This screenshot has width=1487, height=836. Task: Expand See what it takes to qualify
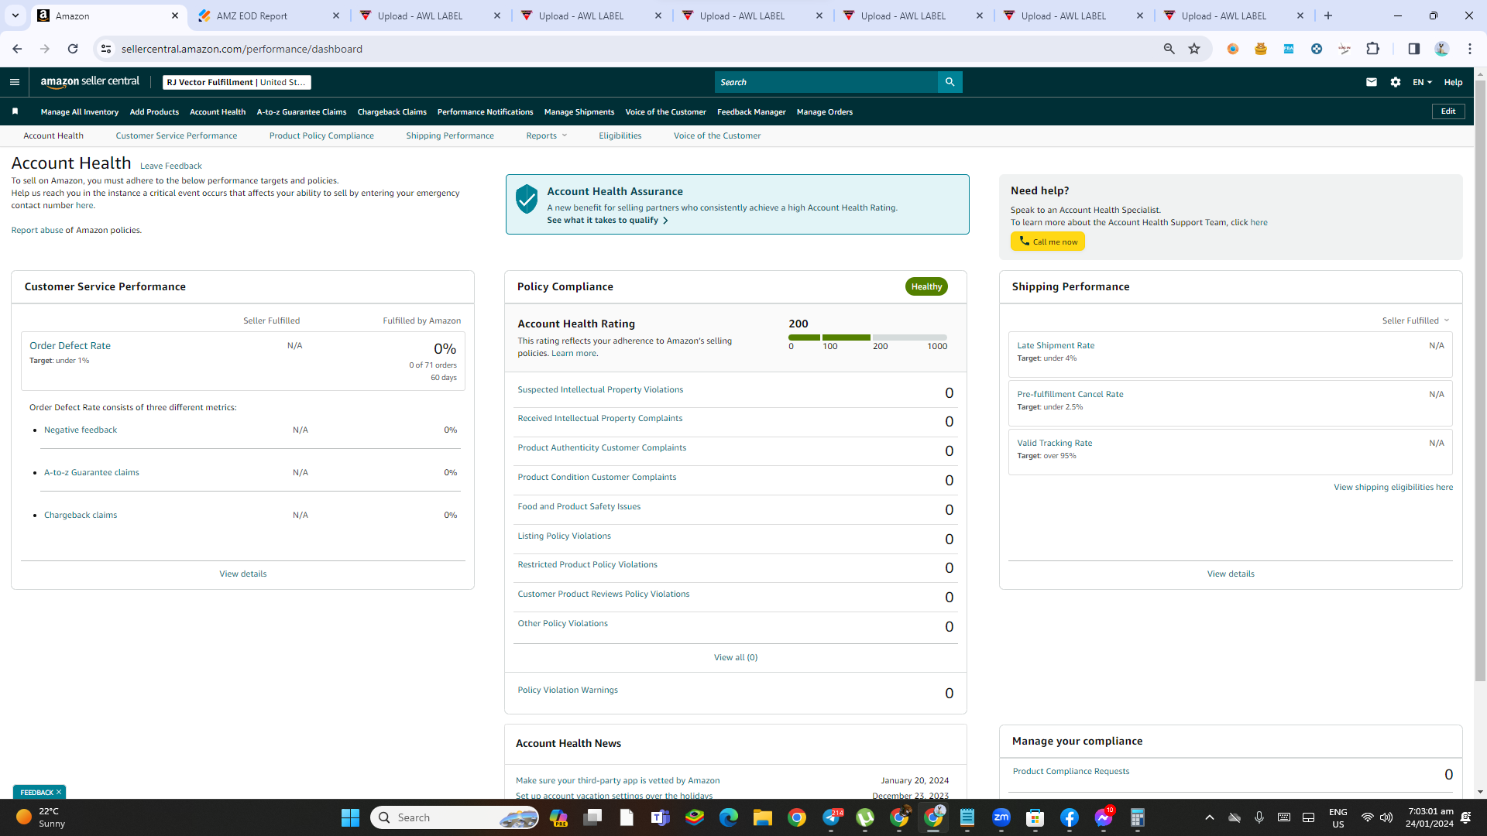pyautogui.click(x=607, y=221)
